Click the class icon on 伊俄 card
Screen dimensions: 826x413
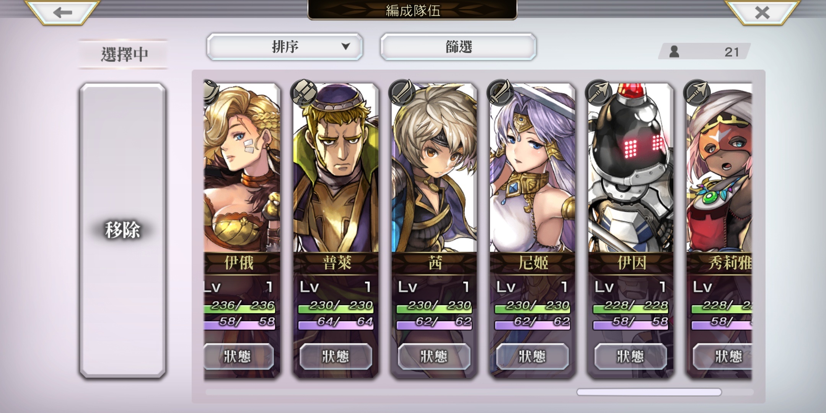pos(211,92)
